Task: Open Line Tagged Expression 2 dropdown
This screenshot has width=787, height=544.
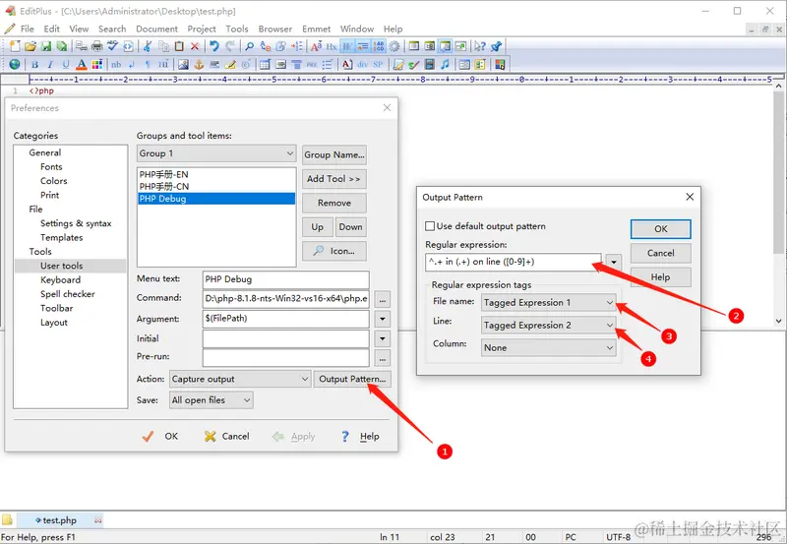Action: [x=549, y=326]
